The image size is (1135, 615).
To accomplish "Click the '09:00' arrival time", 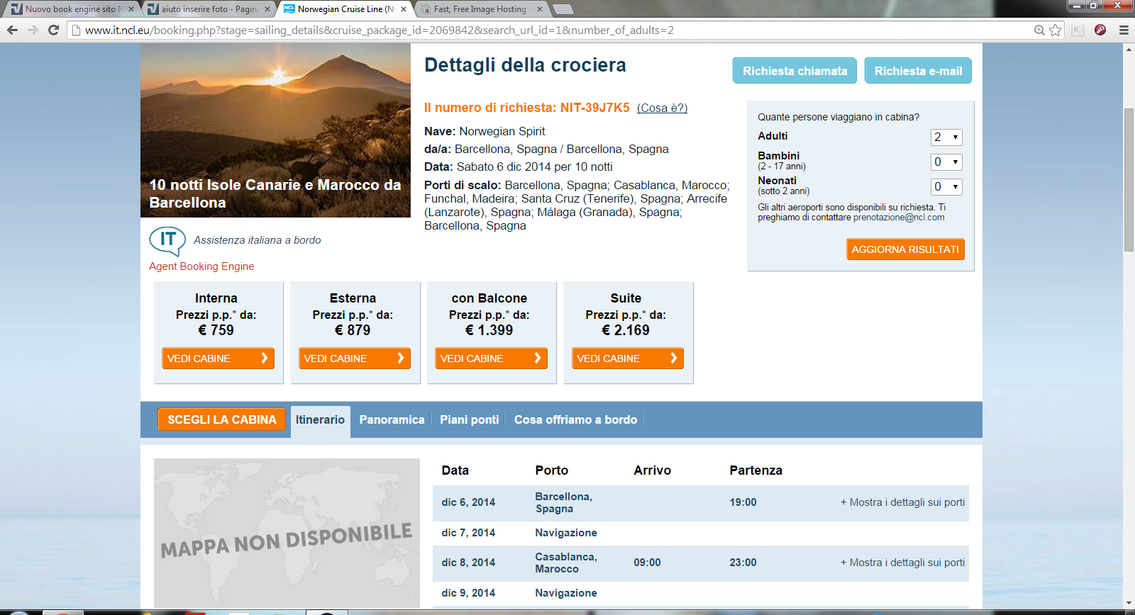I will [647, 563].
